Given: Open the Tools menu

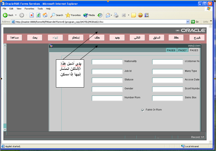Looking at the screenshot, I should tap(40, 9).
